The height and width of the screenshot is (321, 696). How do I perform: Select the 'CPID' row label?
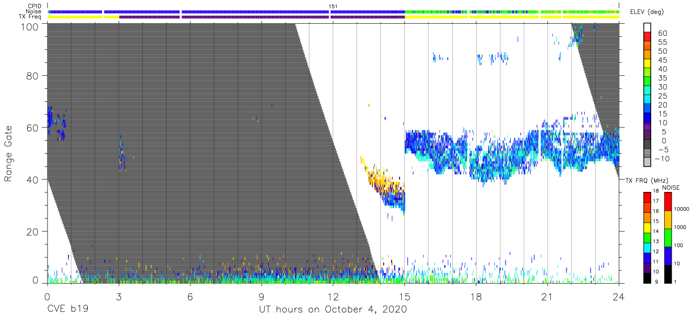click(x=35, y=6)
